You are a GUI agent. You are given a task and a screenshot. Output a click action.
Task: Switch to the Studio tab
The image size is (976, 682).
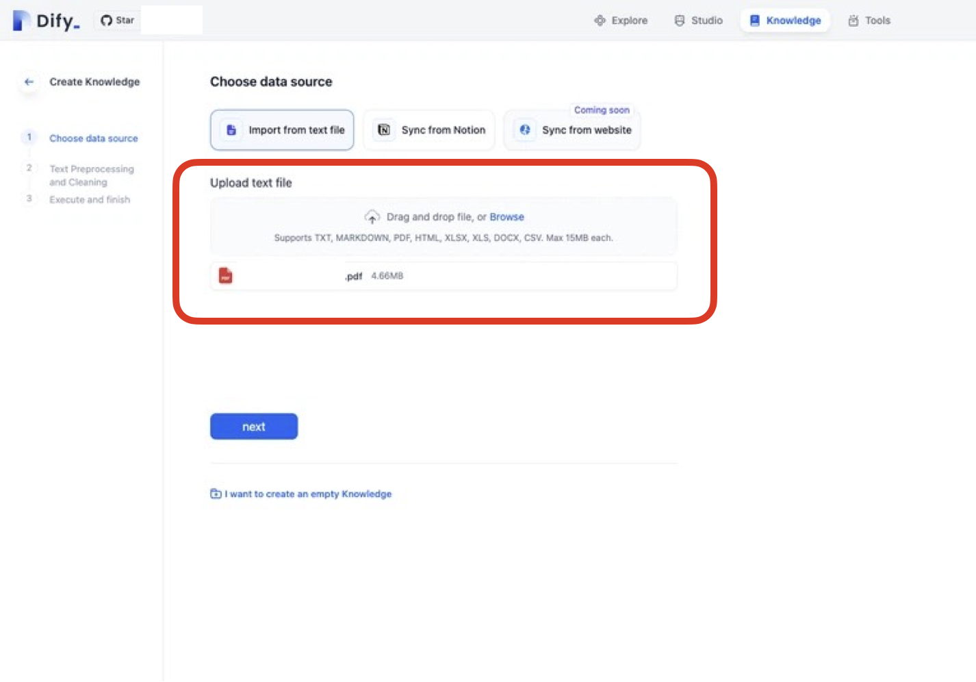tap(698, 21)
